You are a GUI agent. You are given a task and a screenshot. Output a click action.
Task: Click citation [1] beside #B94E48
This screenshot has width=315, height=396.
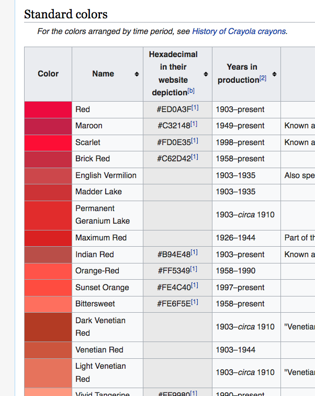[194, 253]
